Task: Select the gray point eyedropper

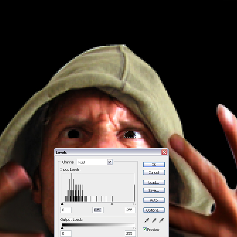Action: pyautogui.click(x=154, y=220)
